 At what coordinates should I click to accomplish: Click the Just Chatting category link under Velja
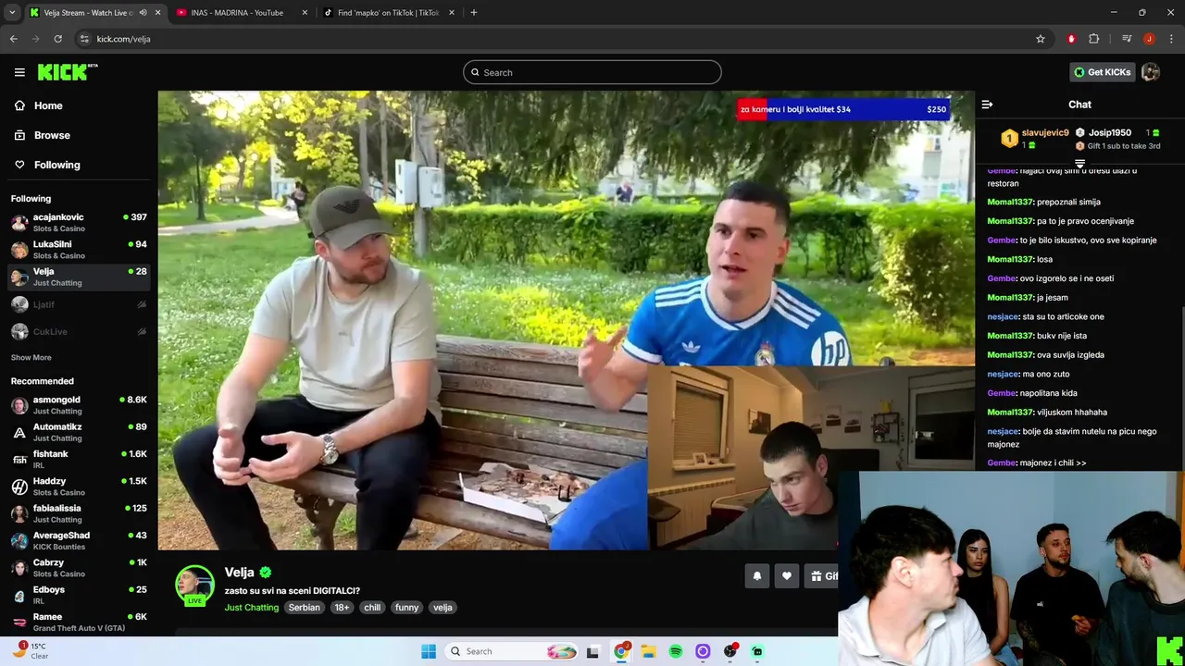251,608
